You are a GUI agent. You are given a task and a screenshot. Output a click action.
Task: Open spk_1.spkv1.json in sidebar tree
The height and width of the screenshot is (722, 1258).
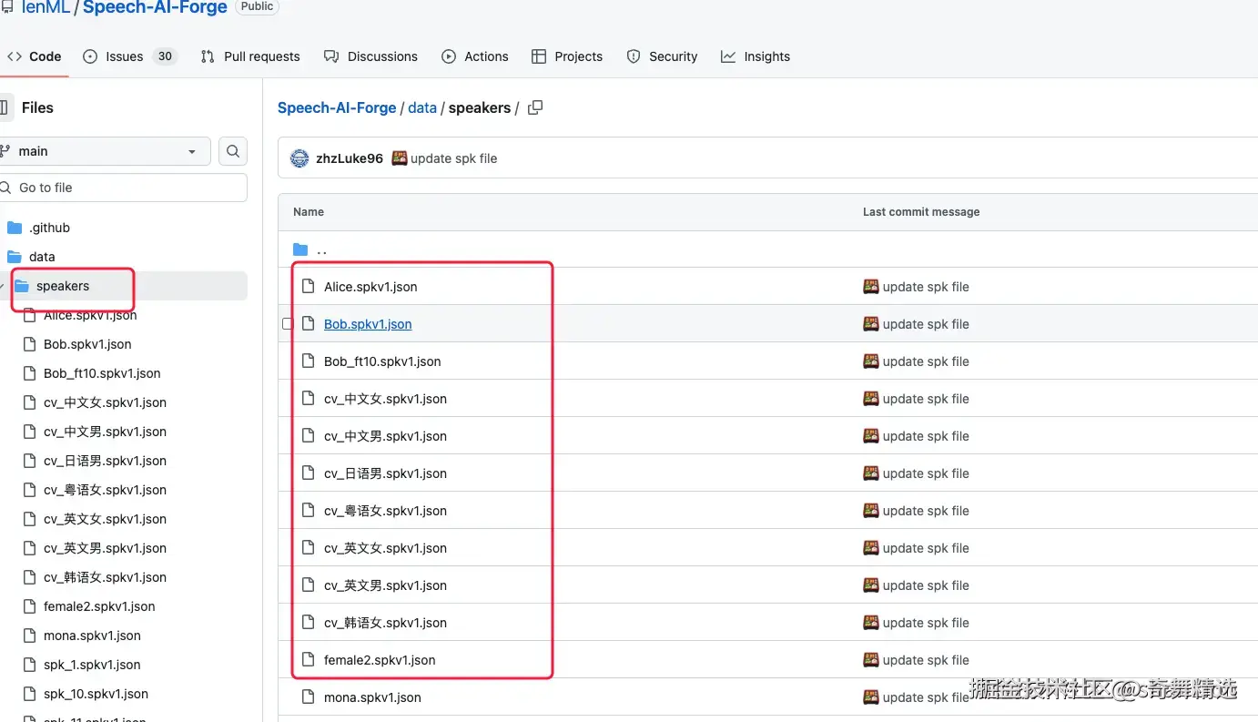pyautogui.click(x=92, y=665)
